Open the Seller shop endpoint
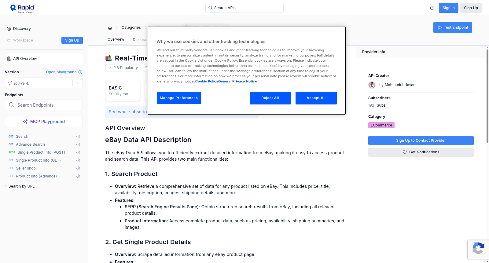Viewport: 489px width, 263px height. coord(26,168)
